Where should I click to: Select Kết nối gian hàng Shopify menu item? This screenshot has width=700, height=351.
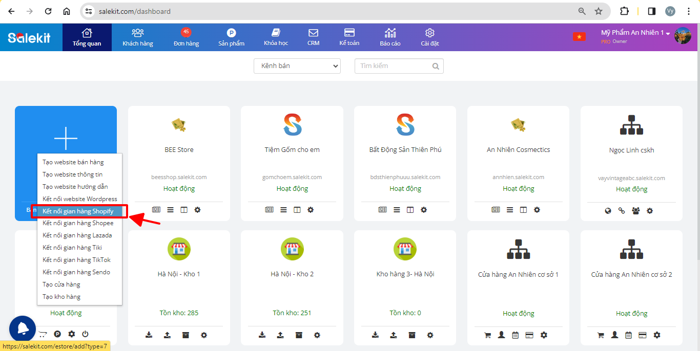pos(78,211)
